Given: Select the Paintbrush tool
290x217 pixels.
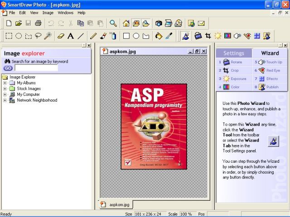Looking at the screenshot, I should coord(103,36).
